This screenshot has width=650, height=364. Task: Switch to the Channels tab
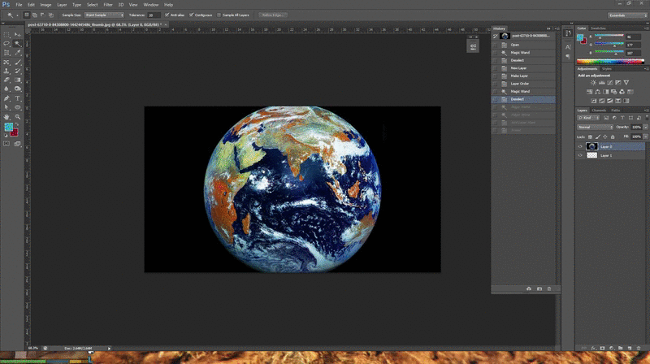[x=599, y=110]
